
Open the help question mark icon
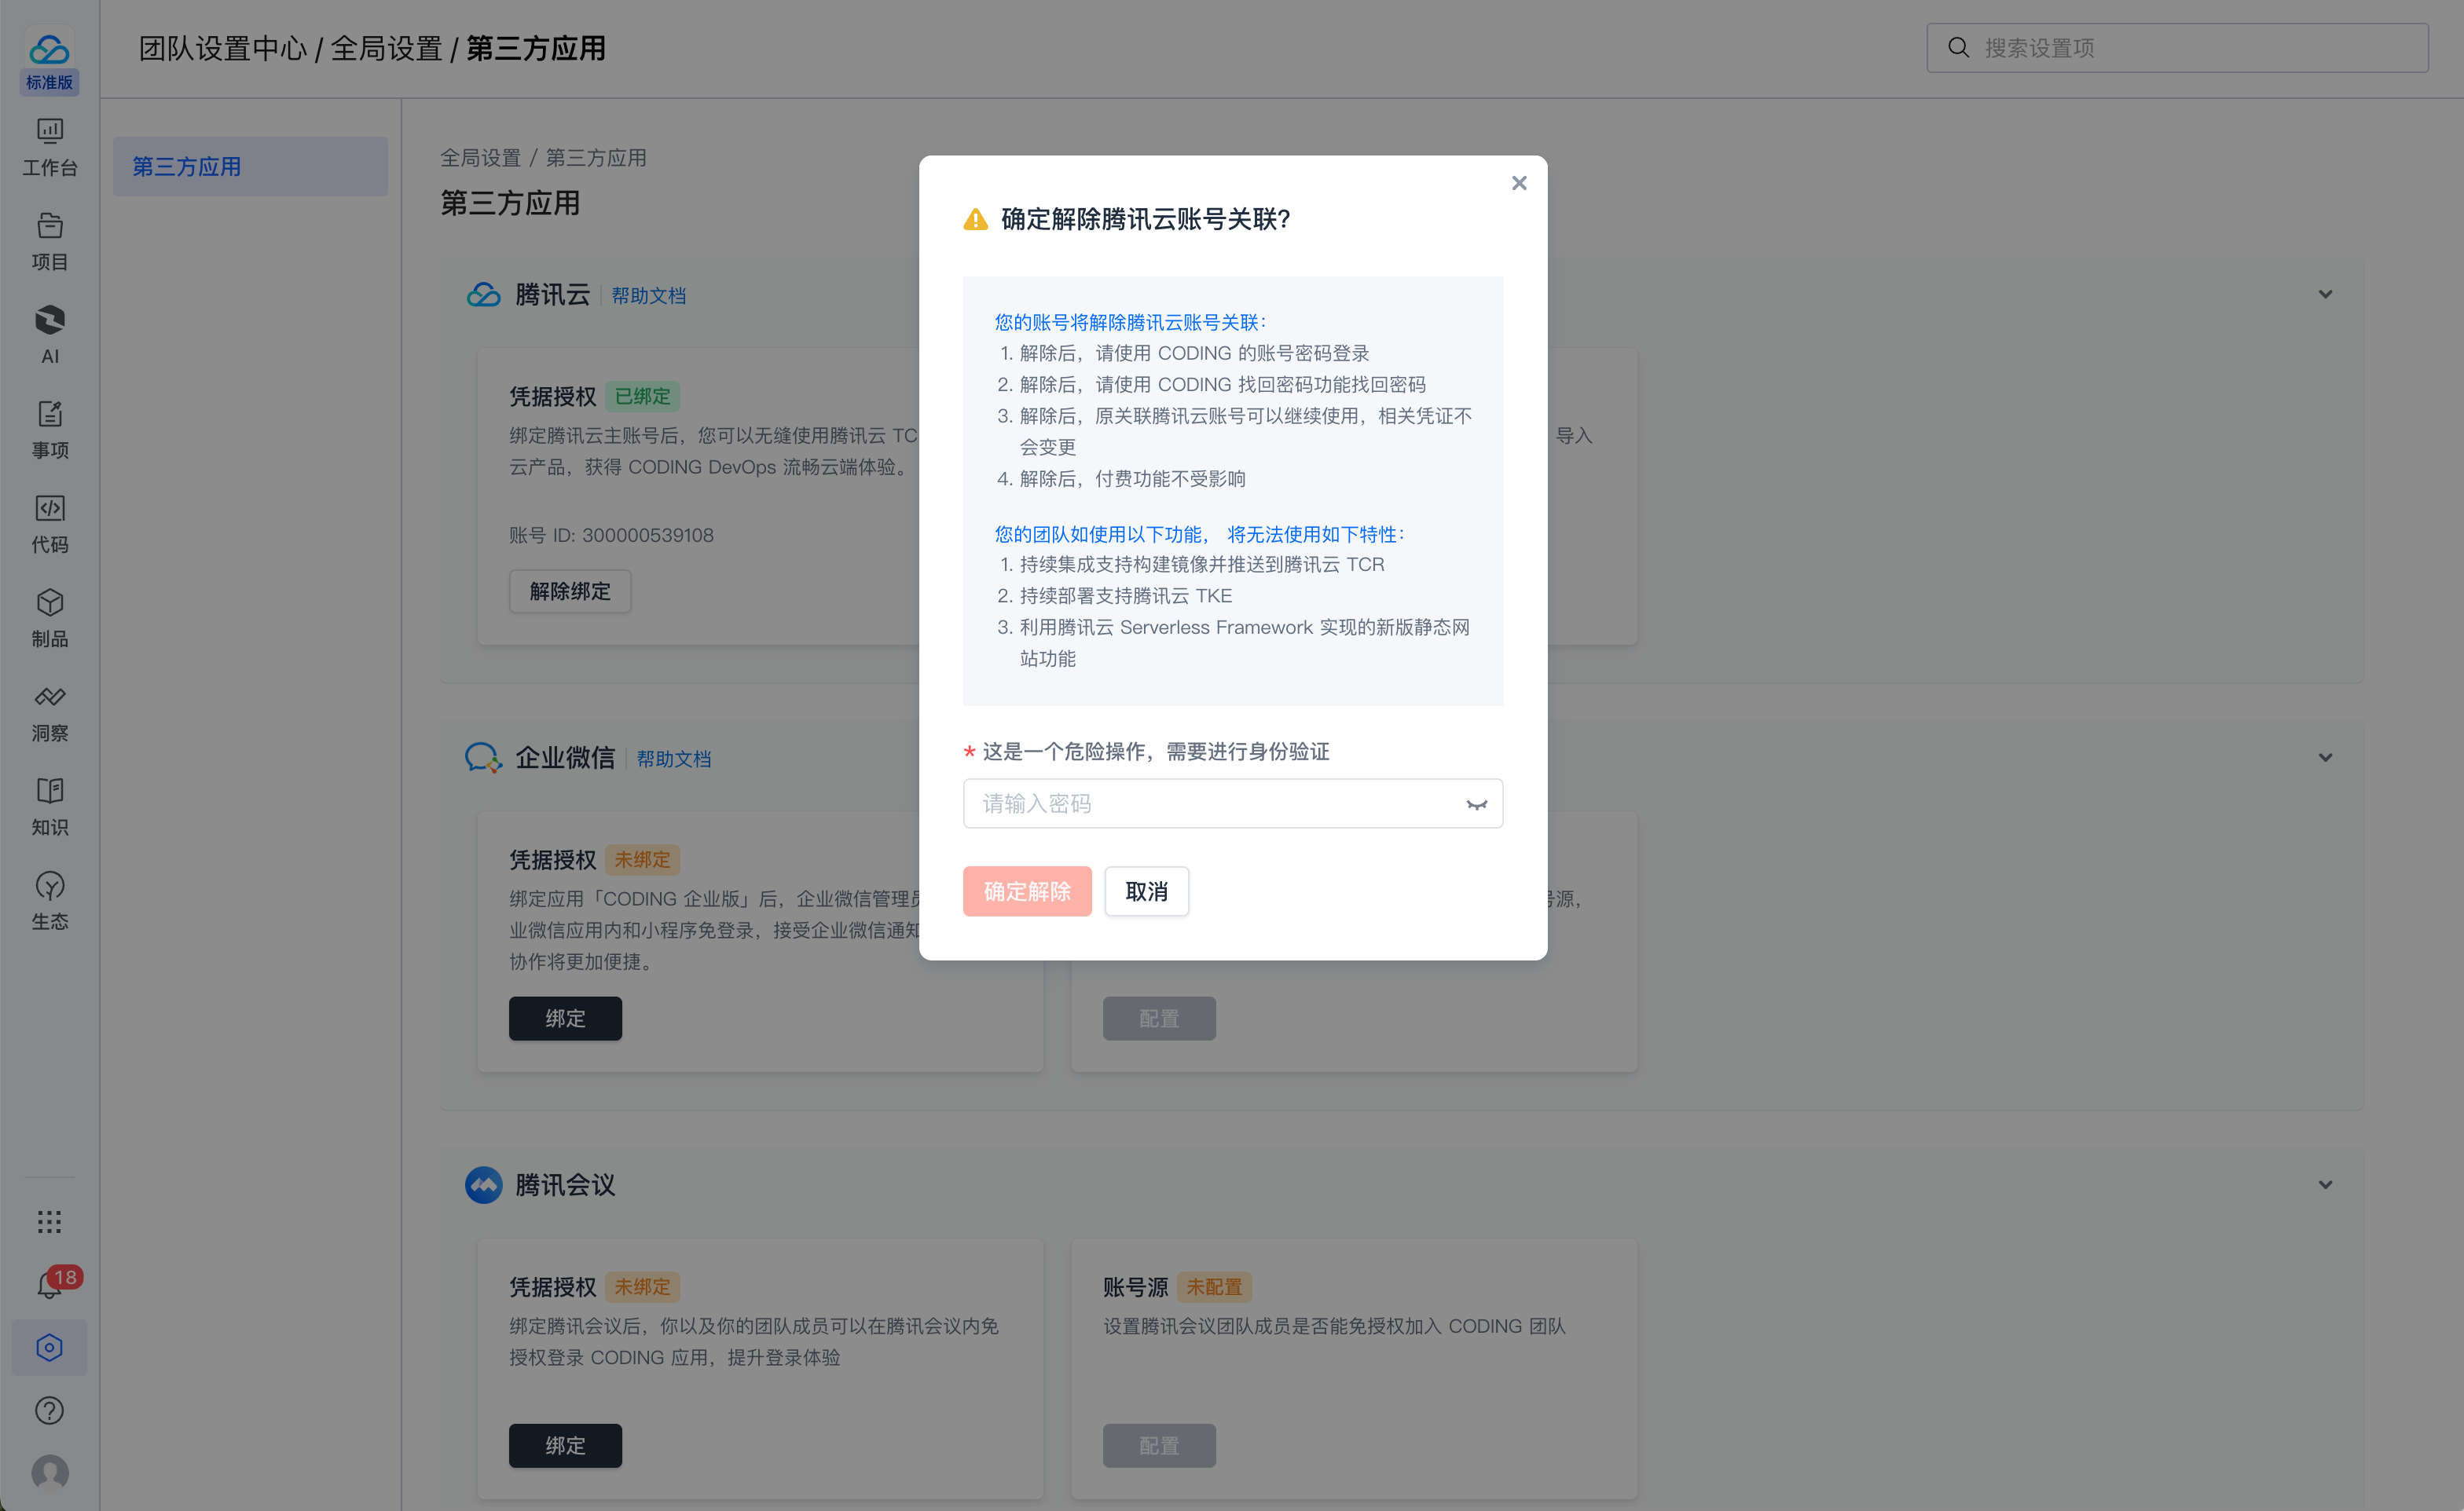[x=49, y=1410]
